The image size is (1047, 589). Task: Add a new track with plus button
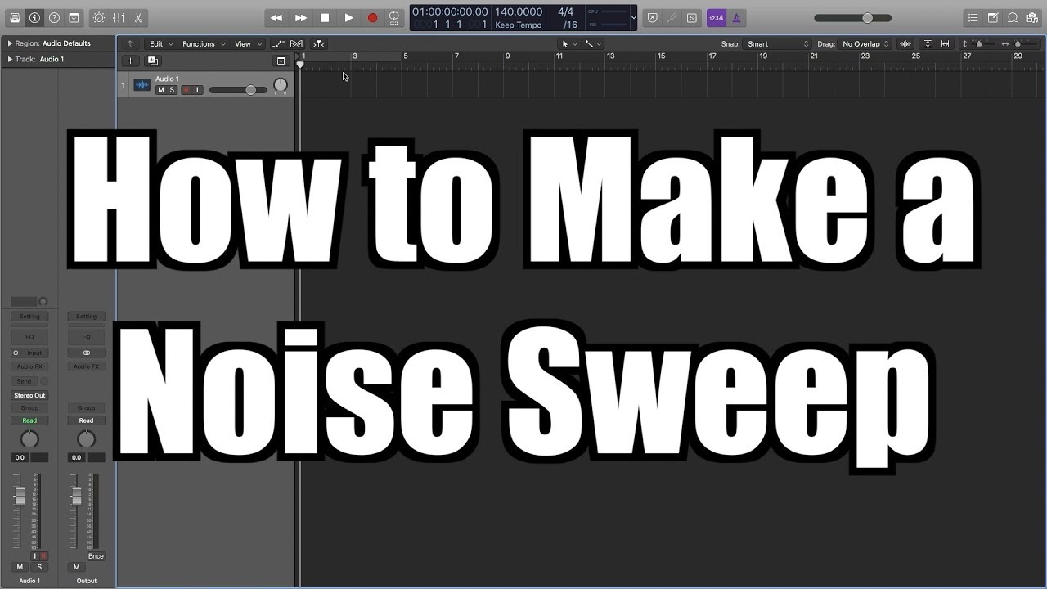click(x=130, y=61)
